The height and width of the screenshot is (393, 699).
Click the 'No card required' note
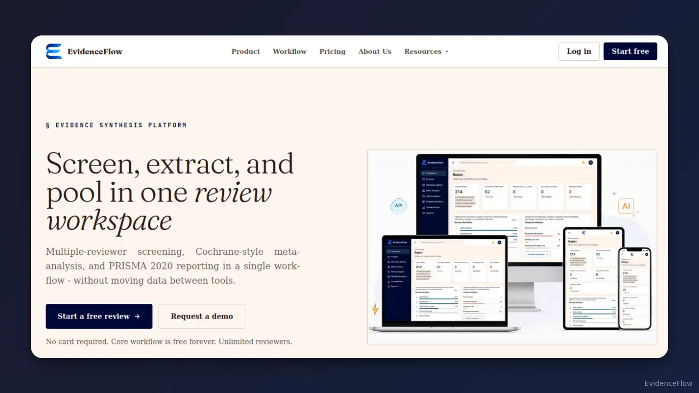(169, 342)
